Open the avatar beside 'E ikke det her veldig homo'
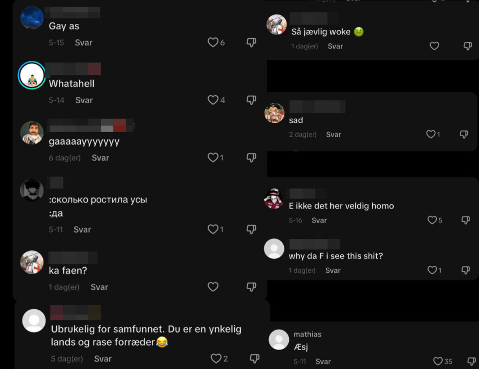 274,198
